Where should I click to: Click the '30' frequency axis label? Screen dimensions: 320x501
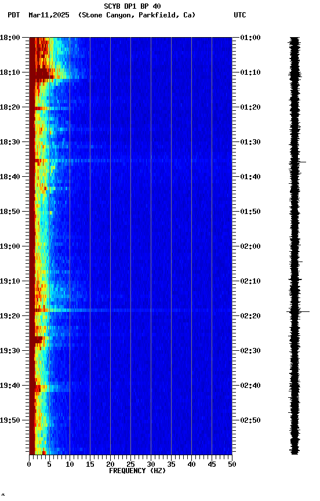(x=151, y=464)
